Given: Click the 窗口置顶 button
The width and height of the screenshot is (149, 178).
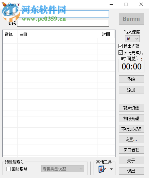Looking at the screenshot, I should click(x=131, y=150).
